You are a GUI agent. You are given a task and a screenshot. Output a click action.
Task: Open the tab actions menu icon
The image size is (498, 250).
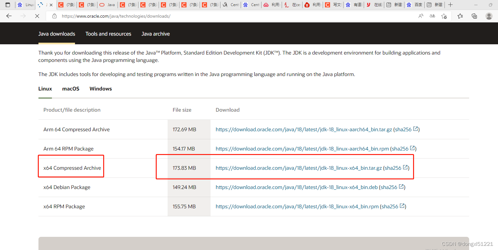tap(8, 5)
